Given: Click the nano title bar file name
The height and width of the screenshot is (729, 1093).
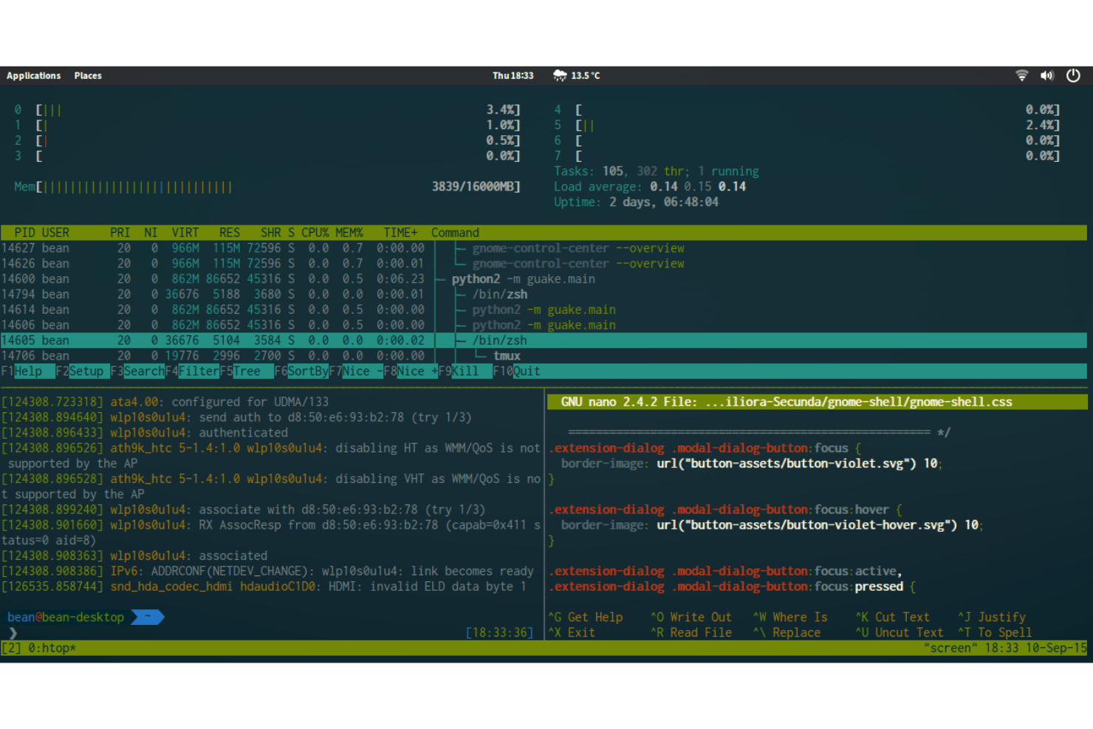Looking at the screenshot, I should pos(858,402).
